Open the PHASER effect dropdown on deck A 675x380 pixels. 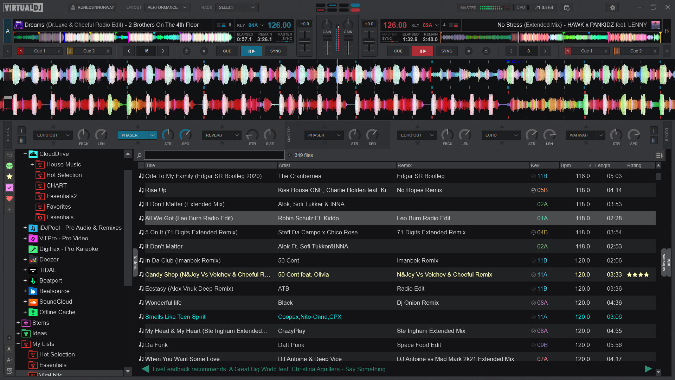click(x=152, y=135)
